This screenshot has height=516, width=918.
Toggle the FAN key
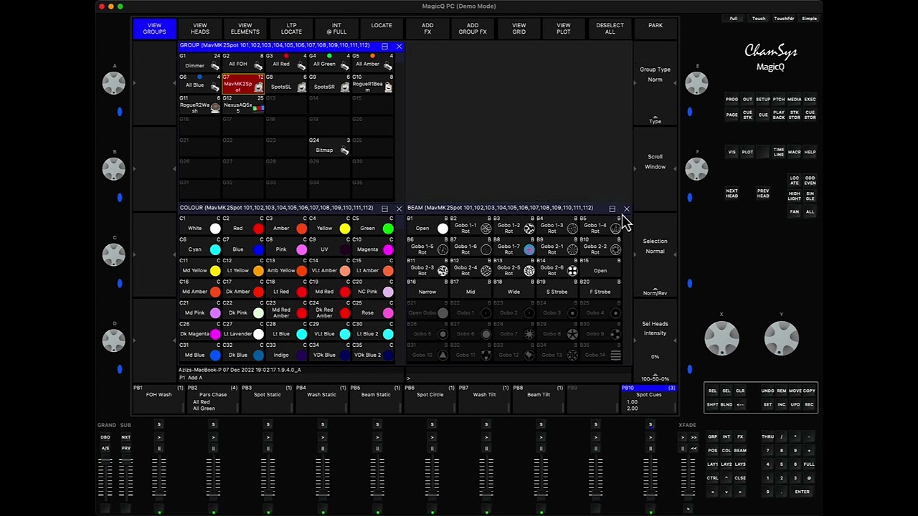point(795,211)
